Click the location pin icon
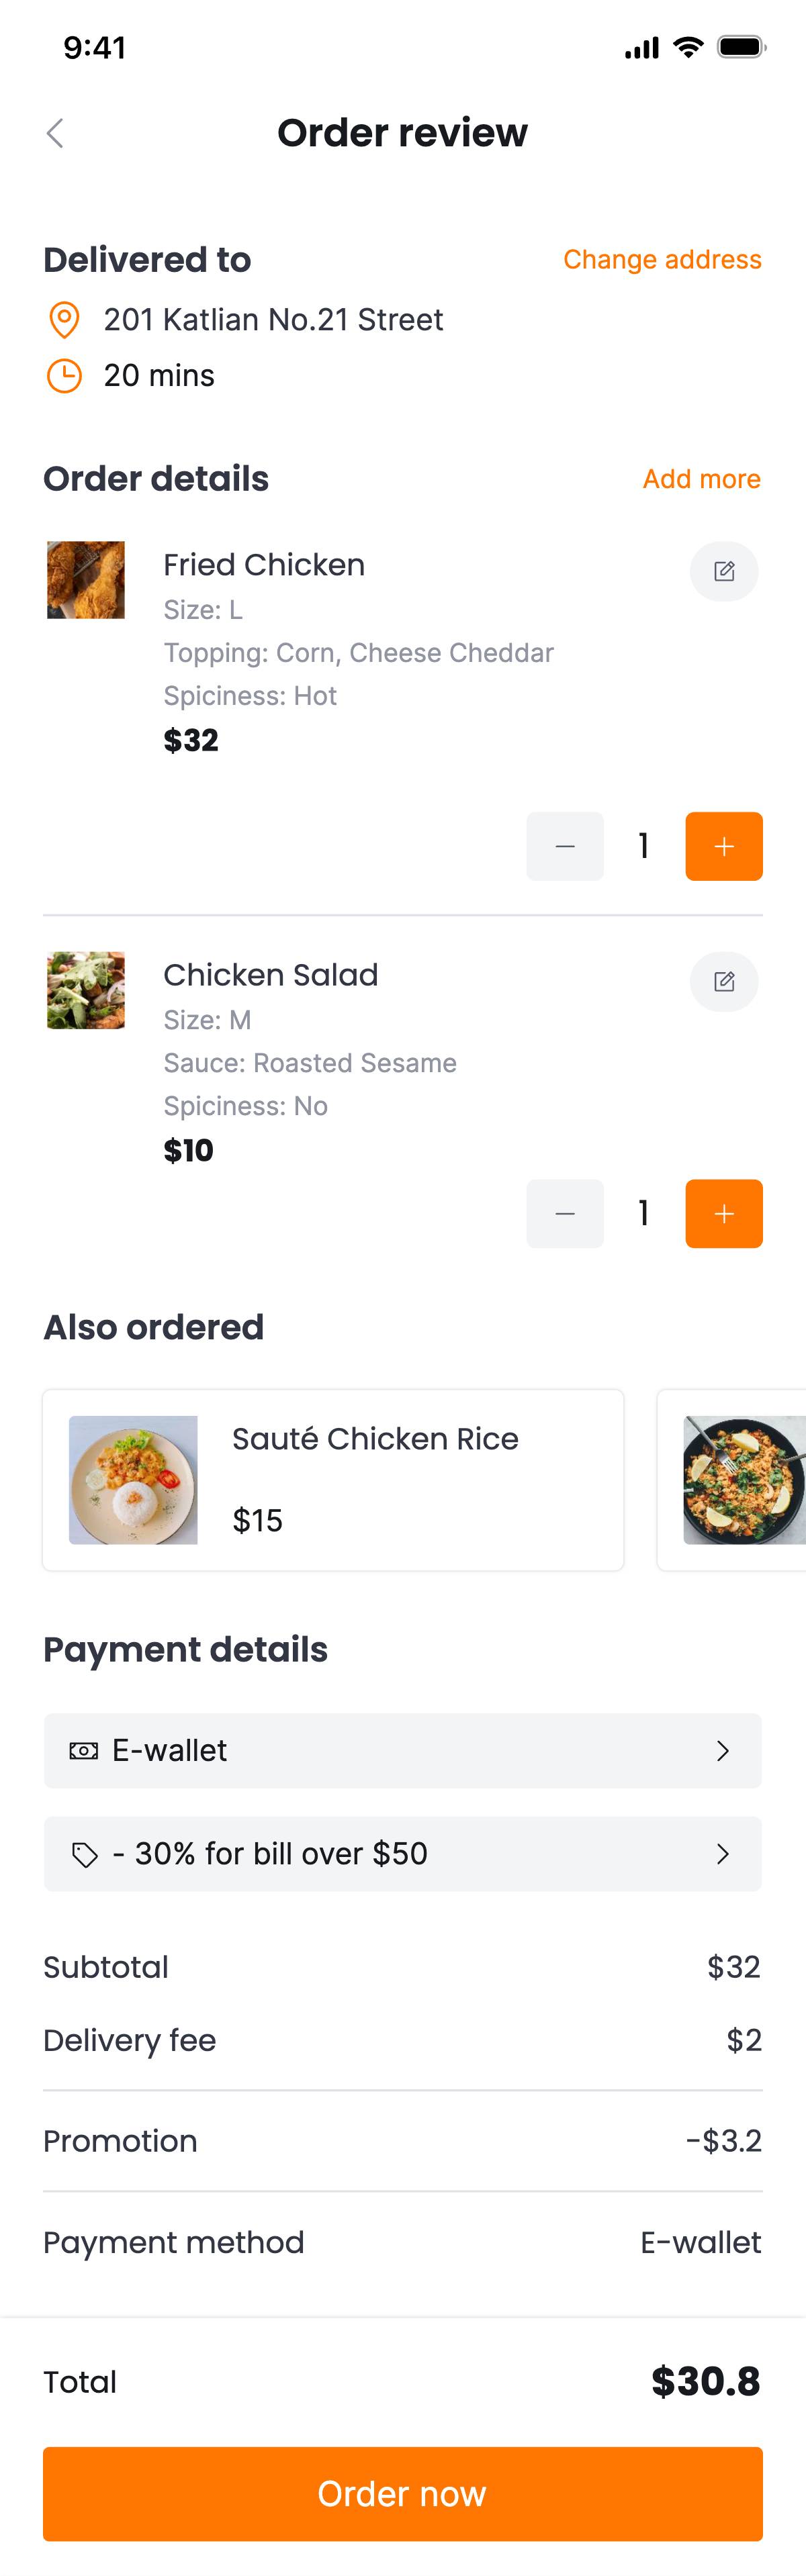Screen dimensions: 806x2576 click(64, 320)
